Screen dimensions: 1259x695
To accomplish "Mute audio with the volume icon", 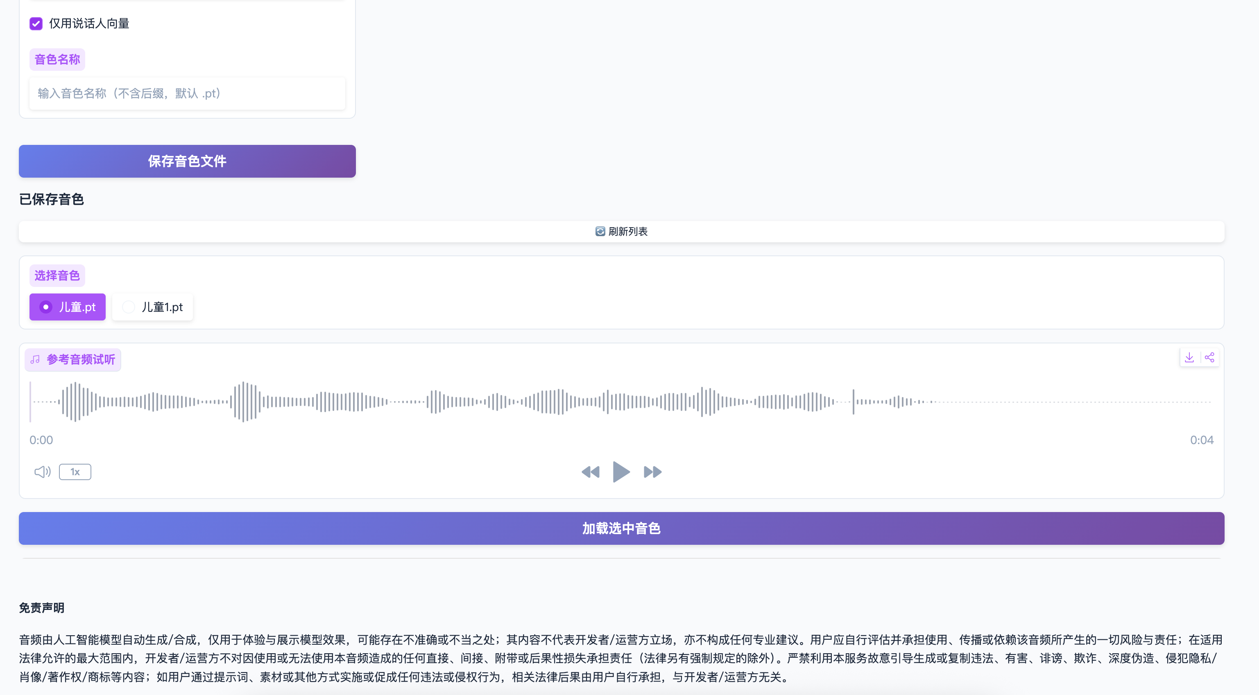I will point(42,472).
